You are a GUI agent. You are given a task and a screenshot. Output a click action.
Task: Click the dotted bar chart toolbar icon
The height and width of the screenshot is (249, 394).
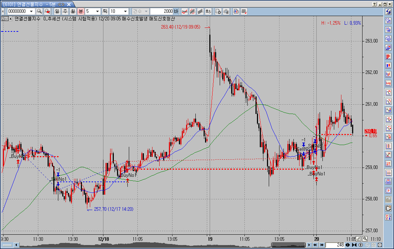[193, 11]
